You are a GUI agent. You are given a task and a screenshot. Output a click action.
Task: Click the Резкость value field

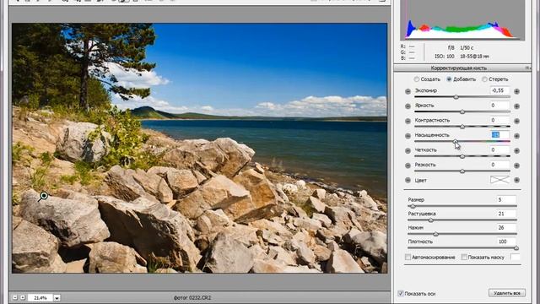[x=499, y=165]
